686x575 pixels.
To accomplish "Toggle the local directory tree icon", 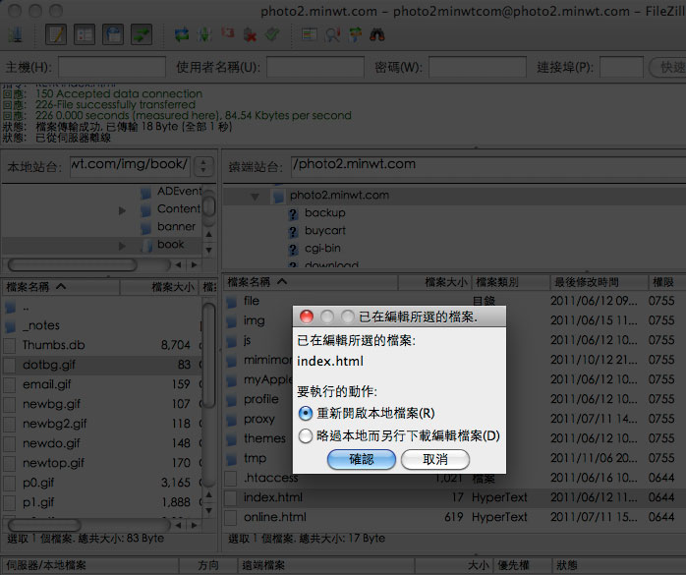I will coord(85,34).
